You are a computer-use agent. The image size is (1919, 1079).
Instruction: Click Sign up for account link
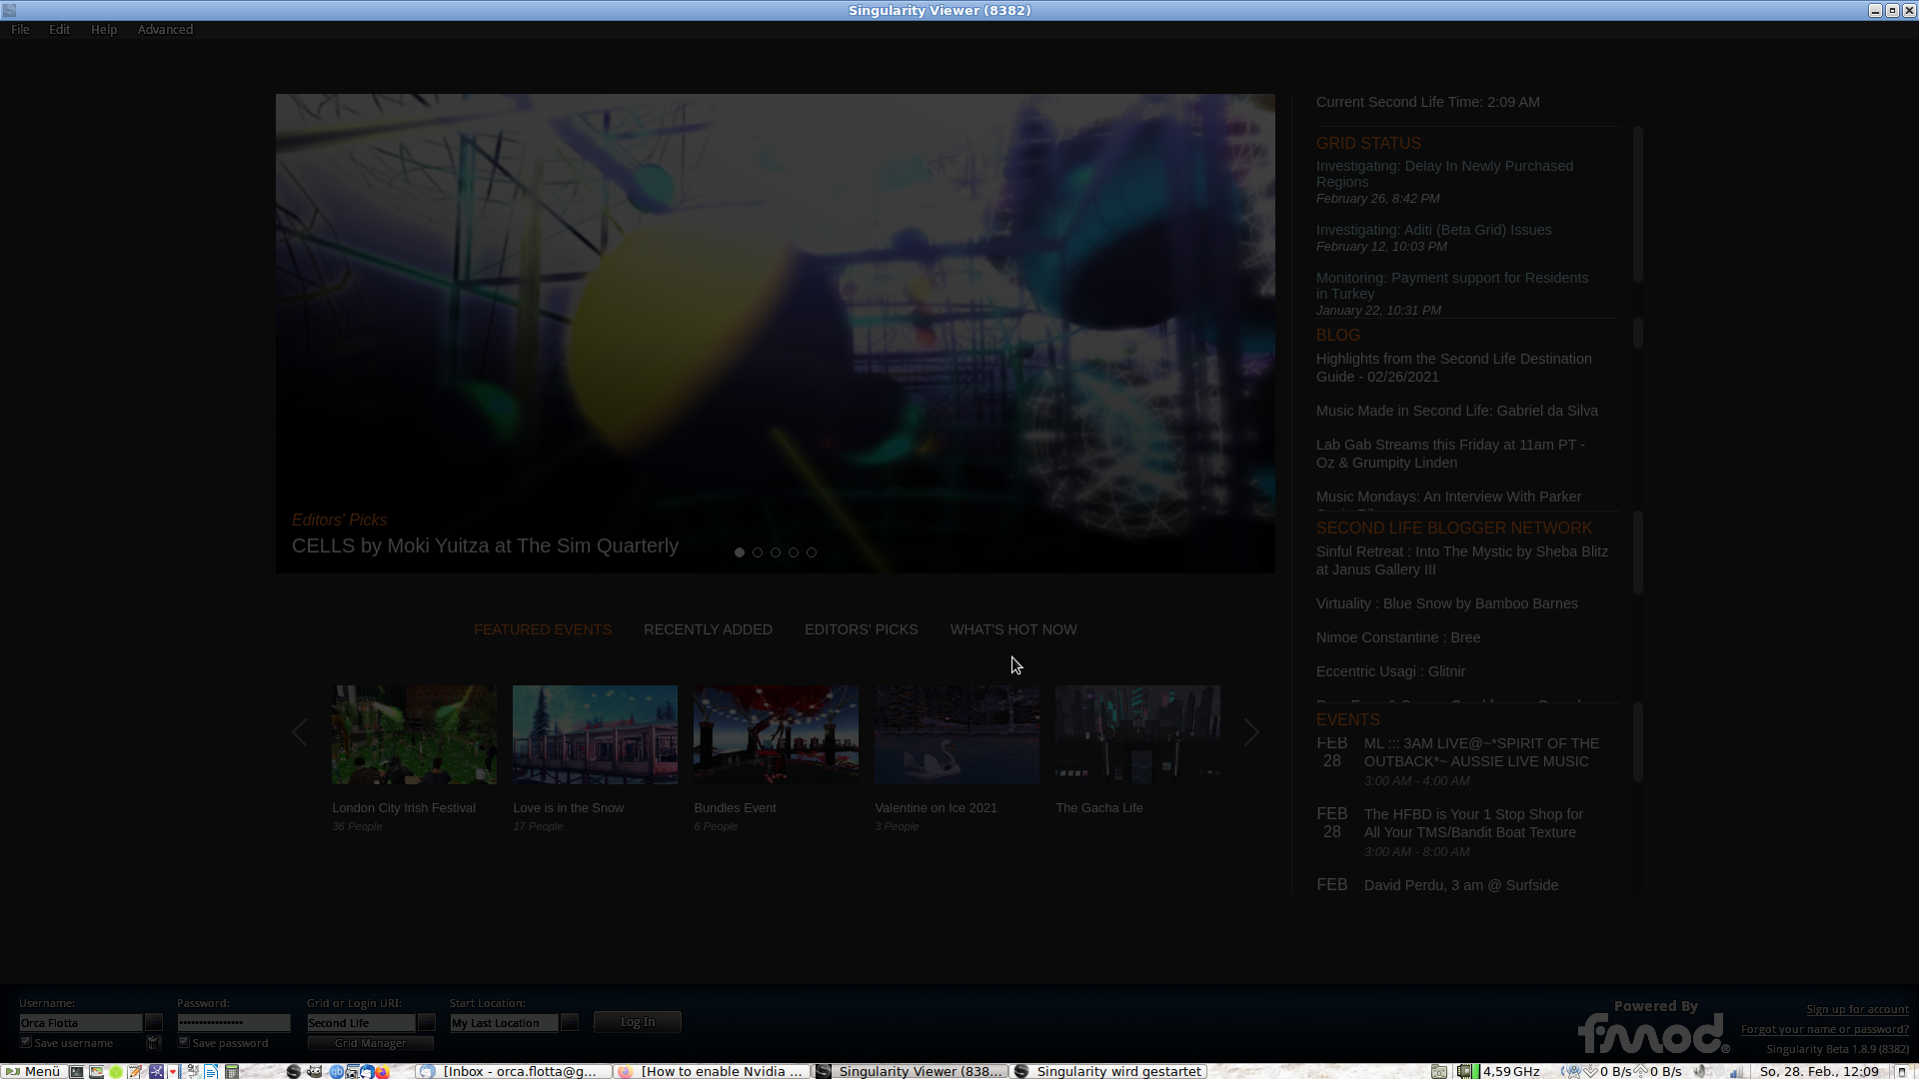click(1857, 1009)
